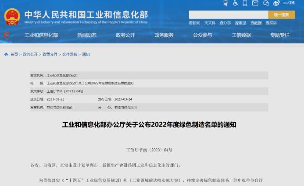The image size is (304, 186).
Task: Open the 政务公开 navigation menu
Action: point(125,35)
